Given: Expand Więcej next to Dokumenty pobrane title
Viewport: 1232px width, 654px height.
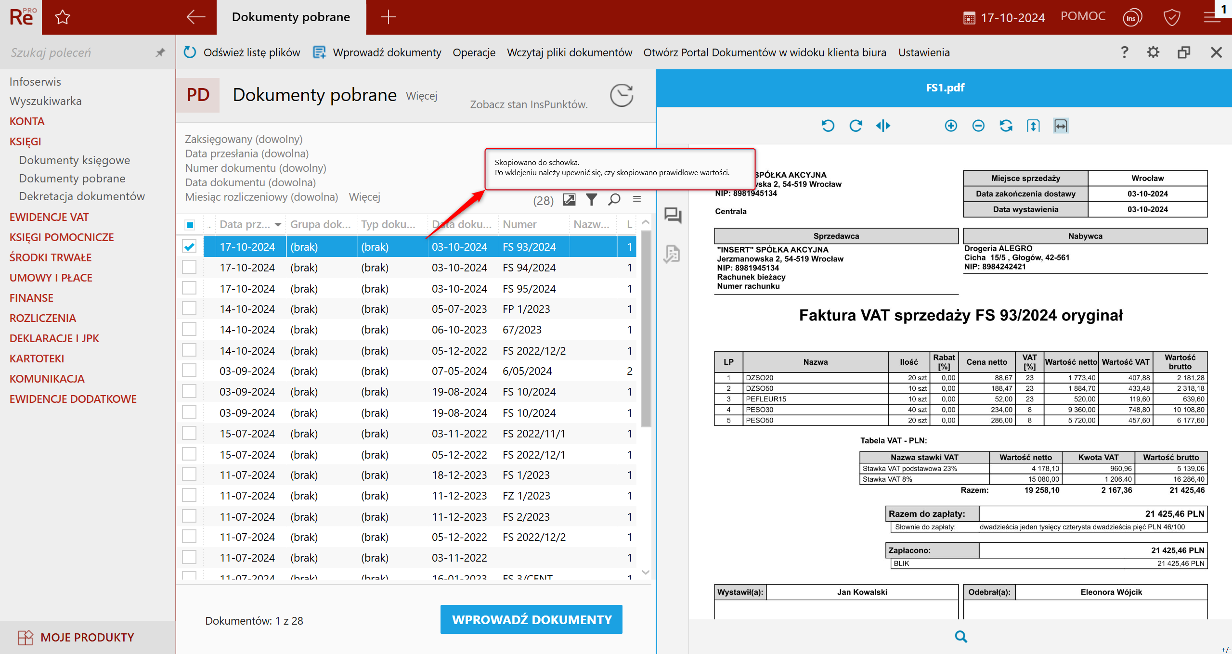Looking at the screenshot, I should coord(421,96).
